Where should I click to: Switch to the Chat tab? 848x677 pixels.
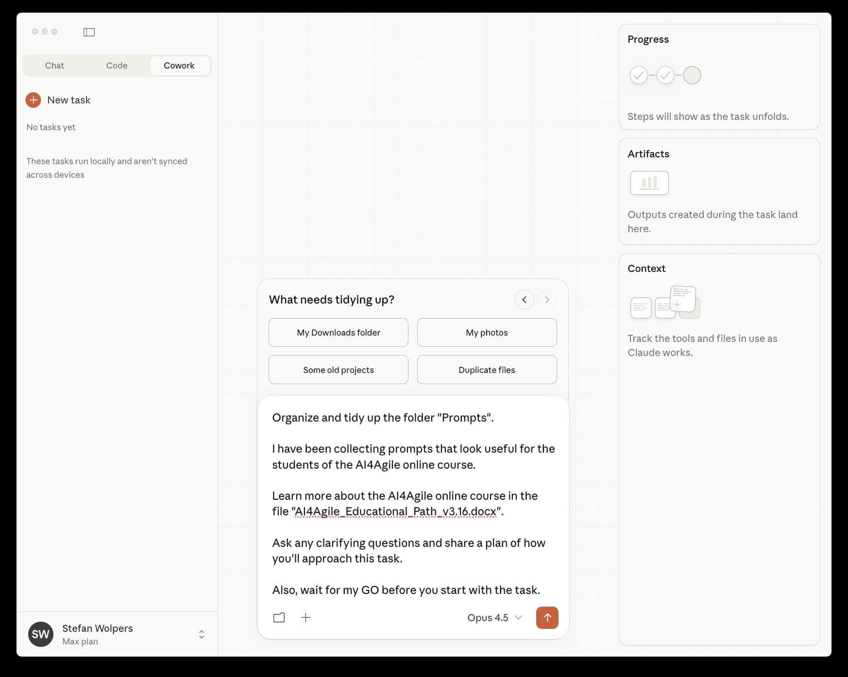point(54,65)
